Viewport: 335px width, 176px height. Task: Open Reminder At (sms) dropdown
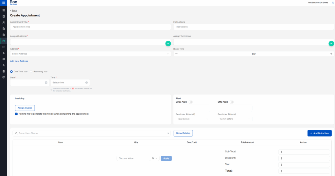(235, 119)
